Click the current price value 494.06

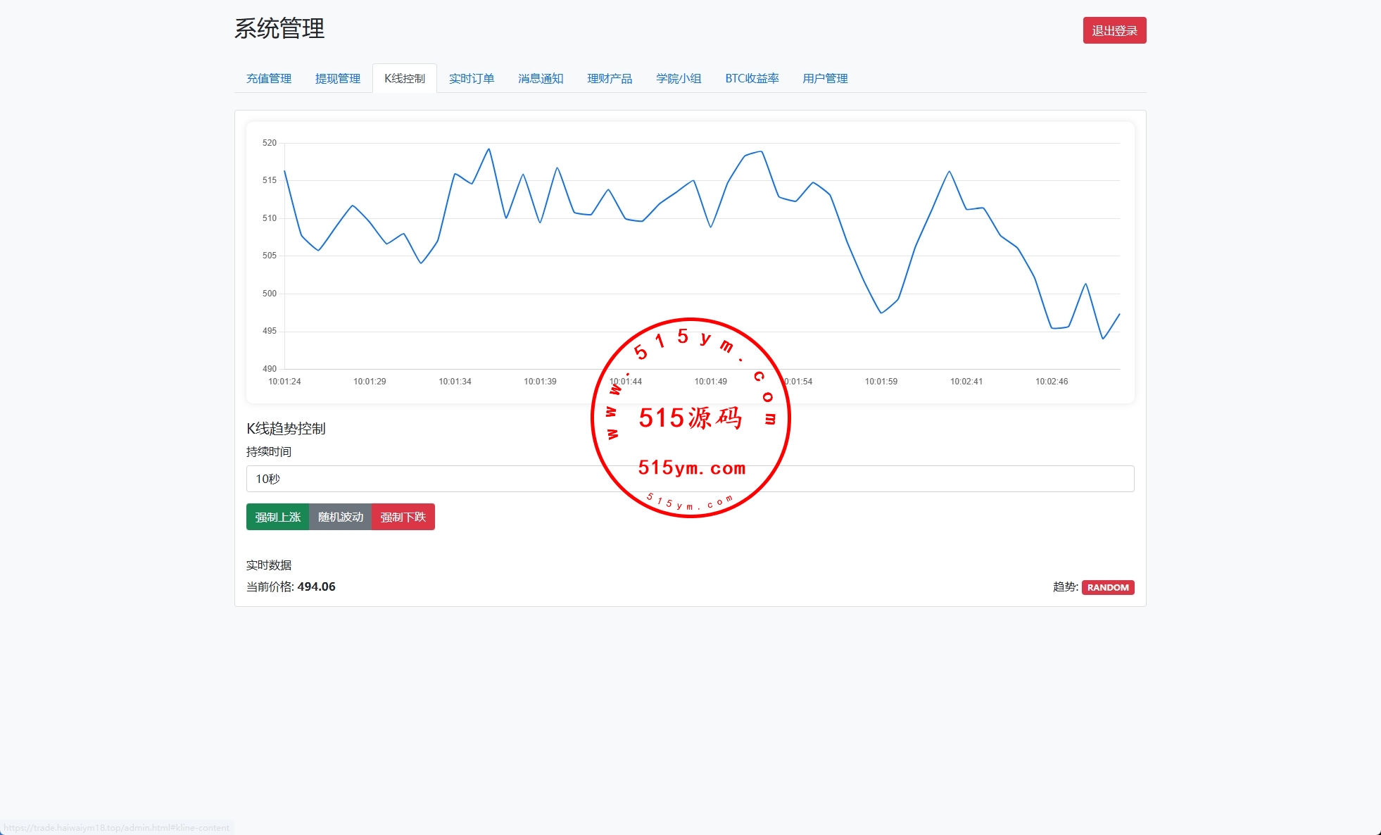(316, 586)
